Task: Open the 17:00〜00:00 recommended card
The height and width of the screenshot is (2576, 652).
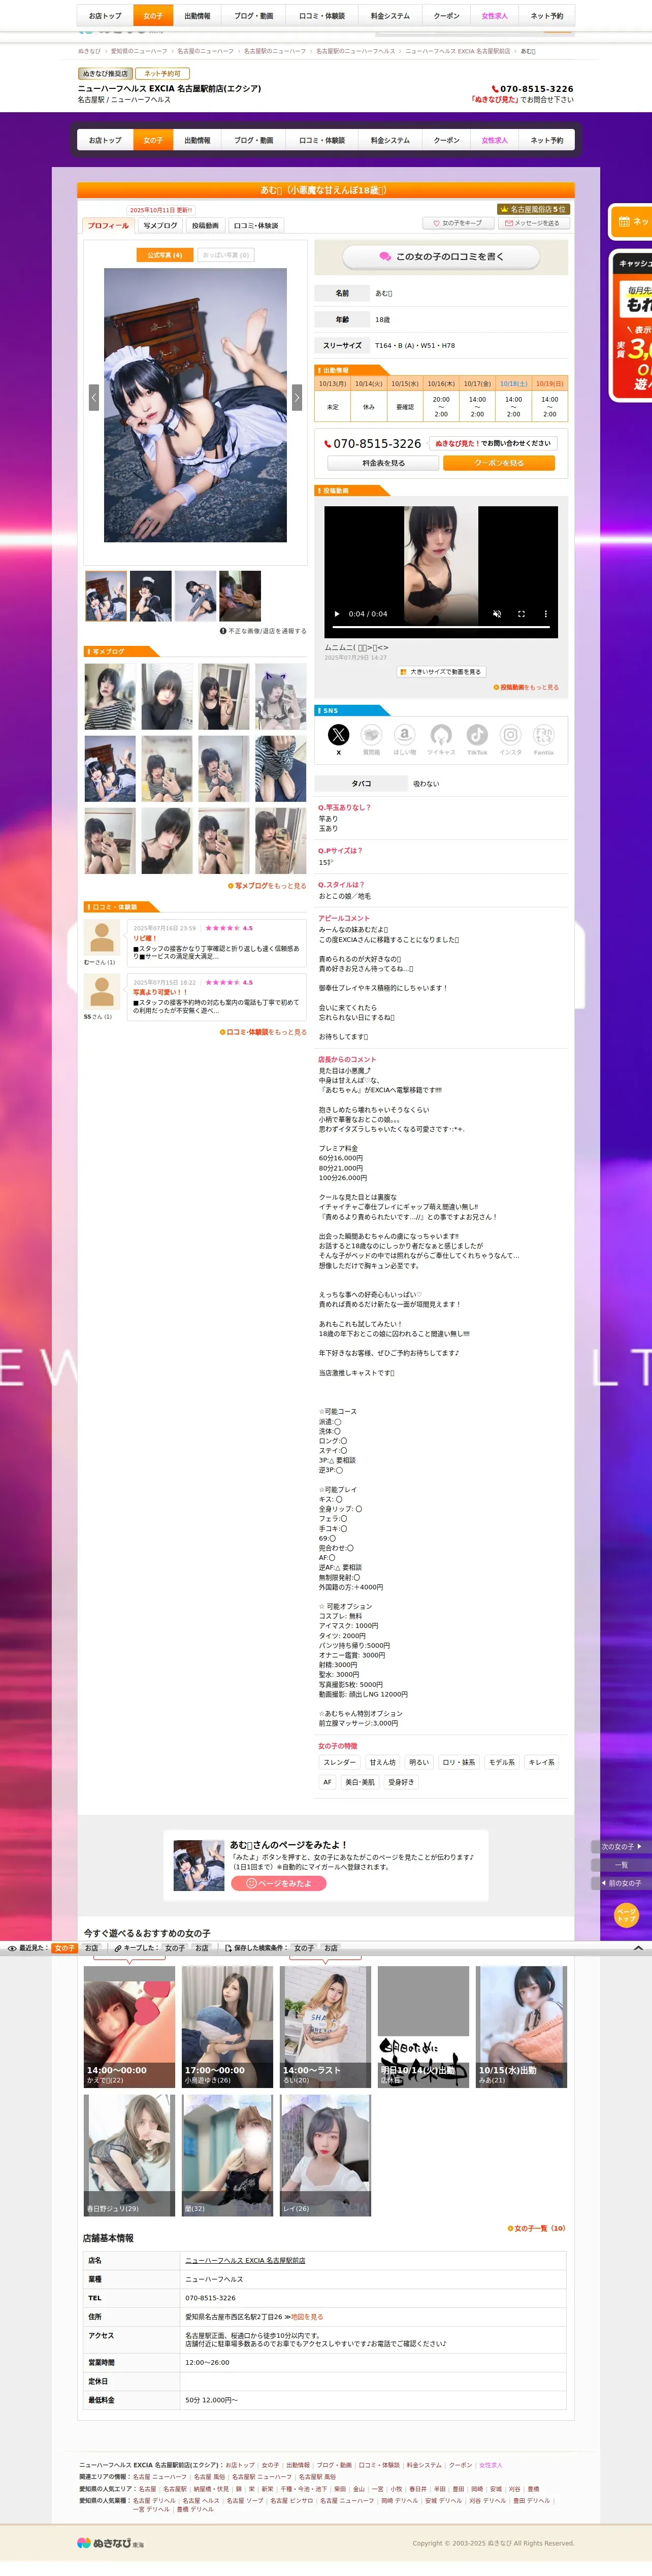Action: [x=227, y=2027]
